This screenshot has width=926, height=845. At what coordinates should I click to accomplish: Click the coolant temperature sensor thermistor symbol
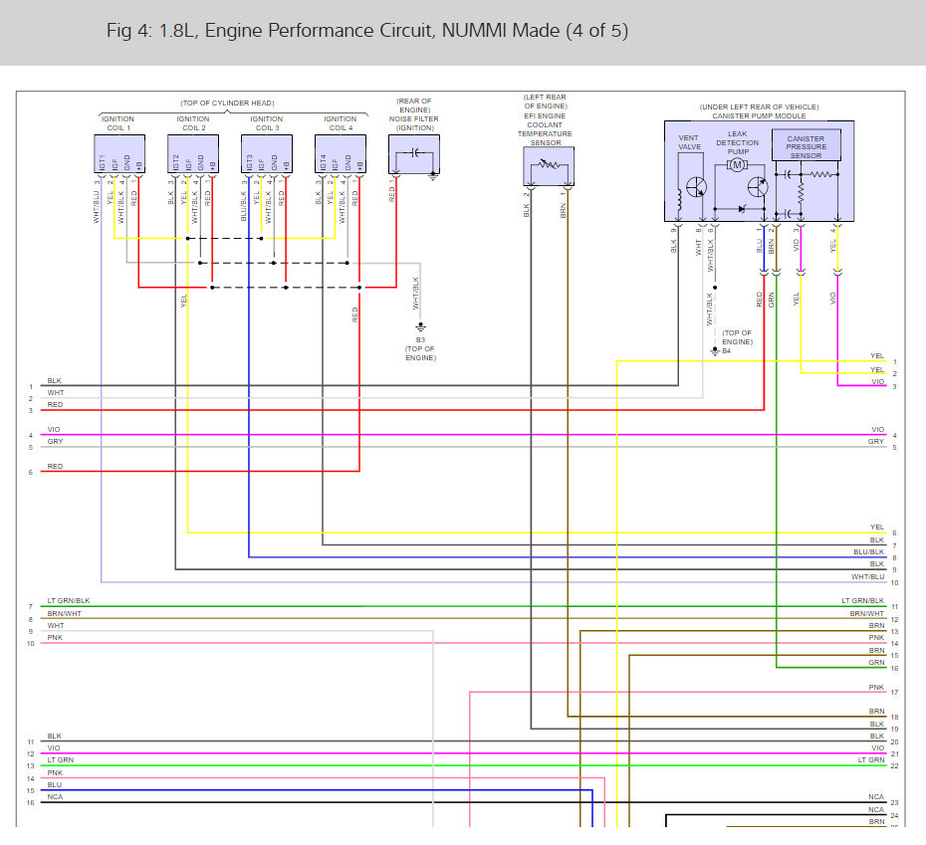(x=550, y=165)
